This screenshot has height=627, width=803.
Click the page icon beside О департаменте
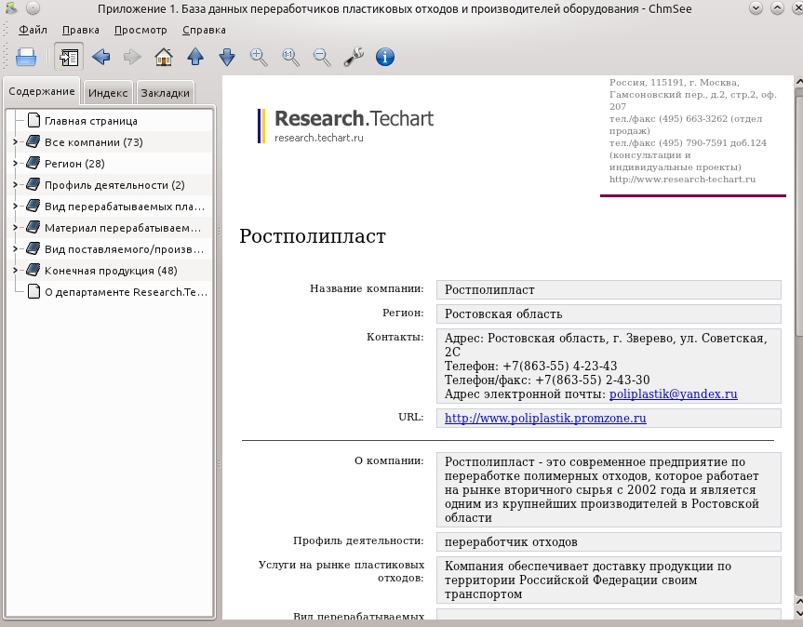click(x=33, y=292)
